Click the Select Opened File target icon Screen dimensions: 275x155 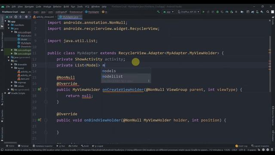[16, 17]
